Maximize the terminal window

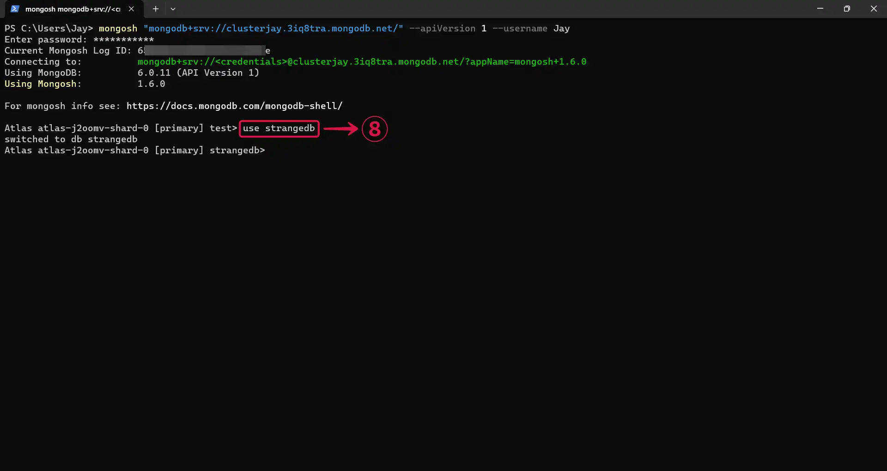pyautogui.click(x=847, y=9)
